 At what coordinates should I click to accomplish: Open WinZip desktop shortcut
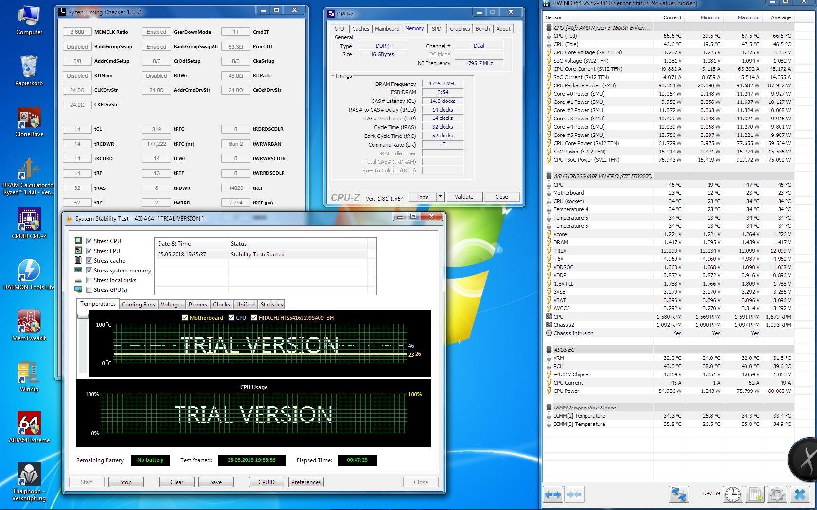click(x=29, y=377)
